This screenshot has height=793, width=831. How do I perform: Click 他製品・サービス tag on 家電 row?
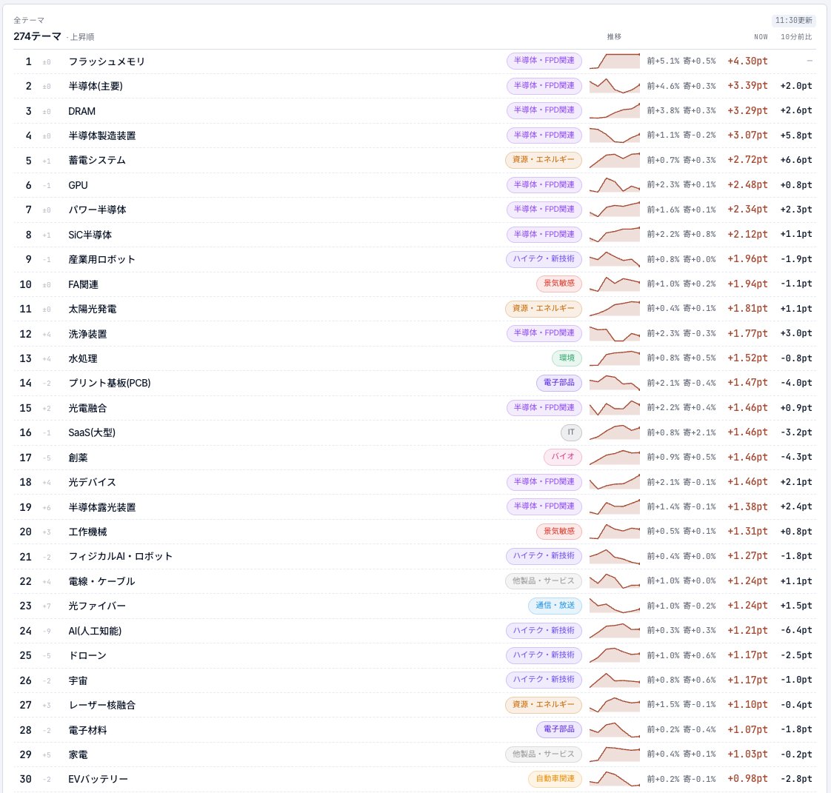[543, 754]
